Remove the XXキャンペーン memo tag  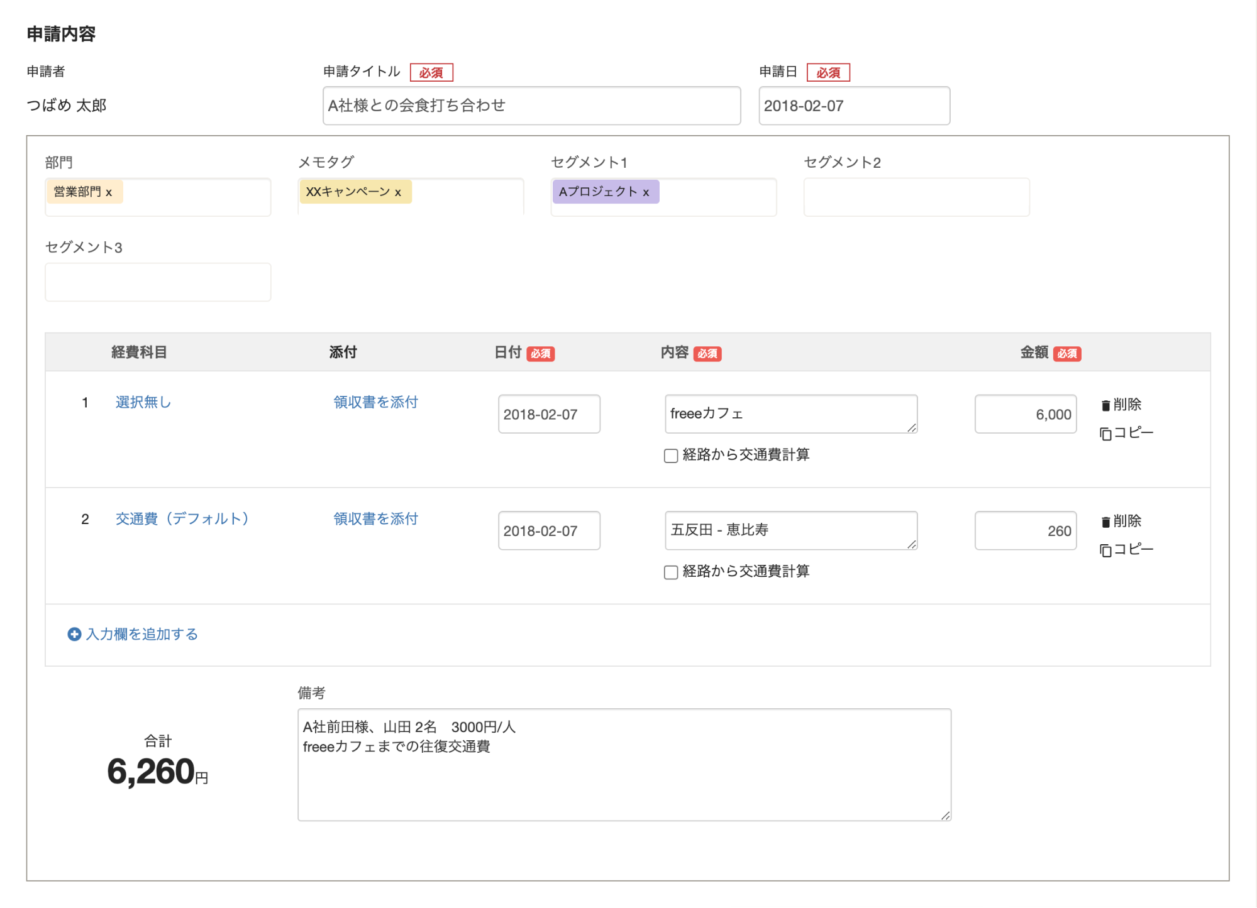[398, 192]
